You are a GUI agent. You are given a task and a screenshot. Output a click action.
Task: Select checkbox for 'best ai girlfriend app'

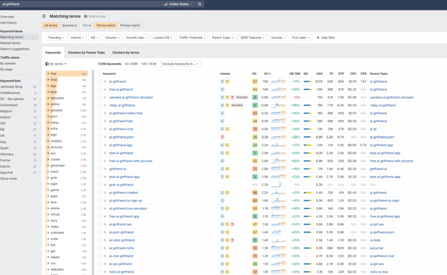click(100, 177)
